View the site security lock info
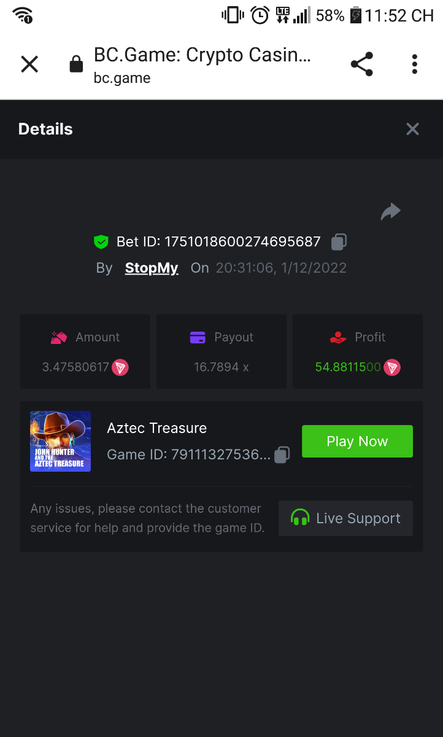Screen dimensions: 443x737 (x=76, y=64)
